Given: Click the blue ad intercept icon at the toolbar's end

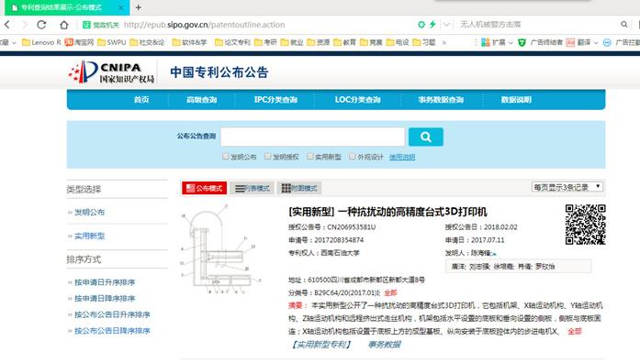Looking at the screenshot, I should 607,42.
